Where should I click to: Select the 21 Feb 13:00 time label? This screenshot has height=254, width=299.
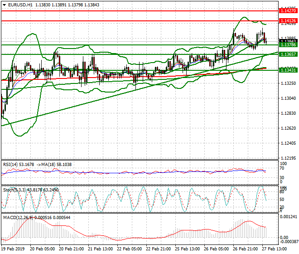point(100,249)
